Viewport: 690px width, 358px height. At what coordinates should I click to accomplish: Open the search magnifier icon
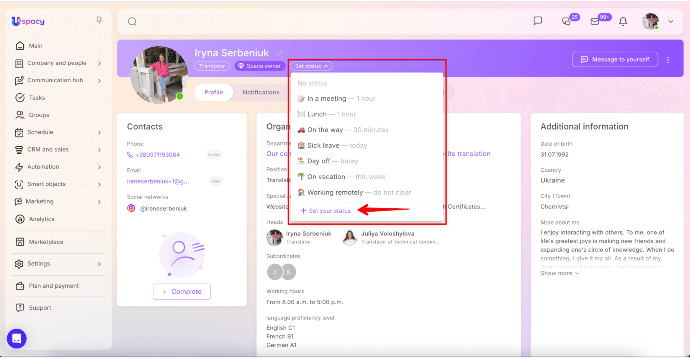click(132, 21)
